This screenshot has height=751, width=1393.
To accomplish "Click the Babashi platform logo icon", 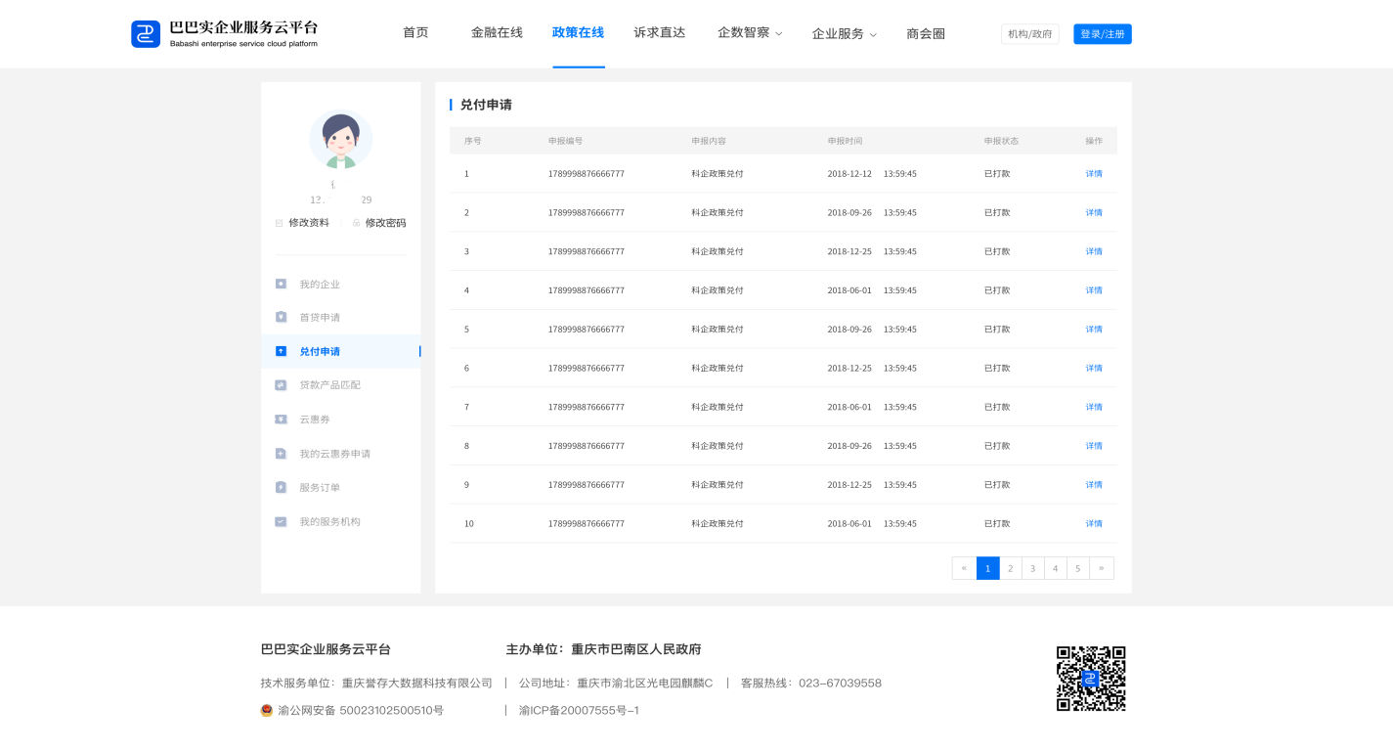I will click(146, 34).
